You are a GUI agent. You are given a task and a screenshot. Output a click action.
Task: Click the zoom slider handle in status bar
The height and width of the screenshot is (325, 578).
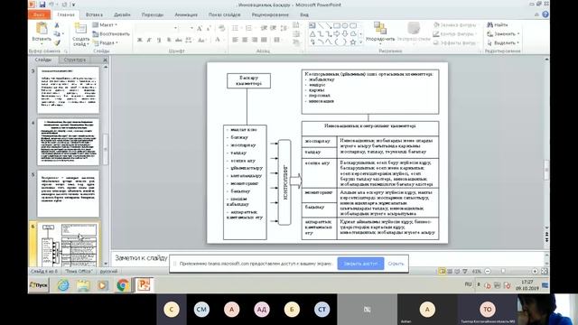point(503,271)
